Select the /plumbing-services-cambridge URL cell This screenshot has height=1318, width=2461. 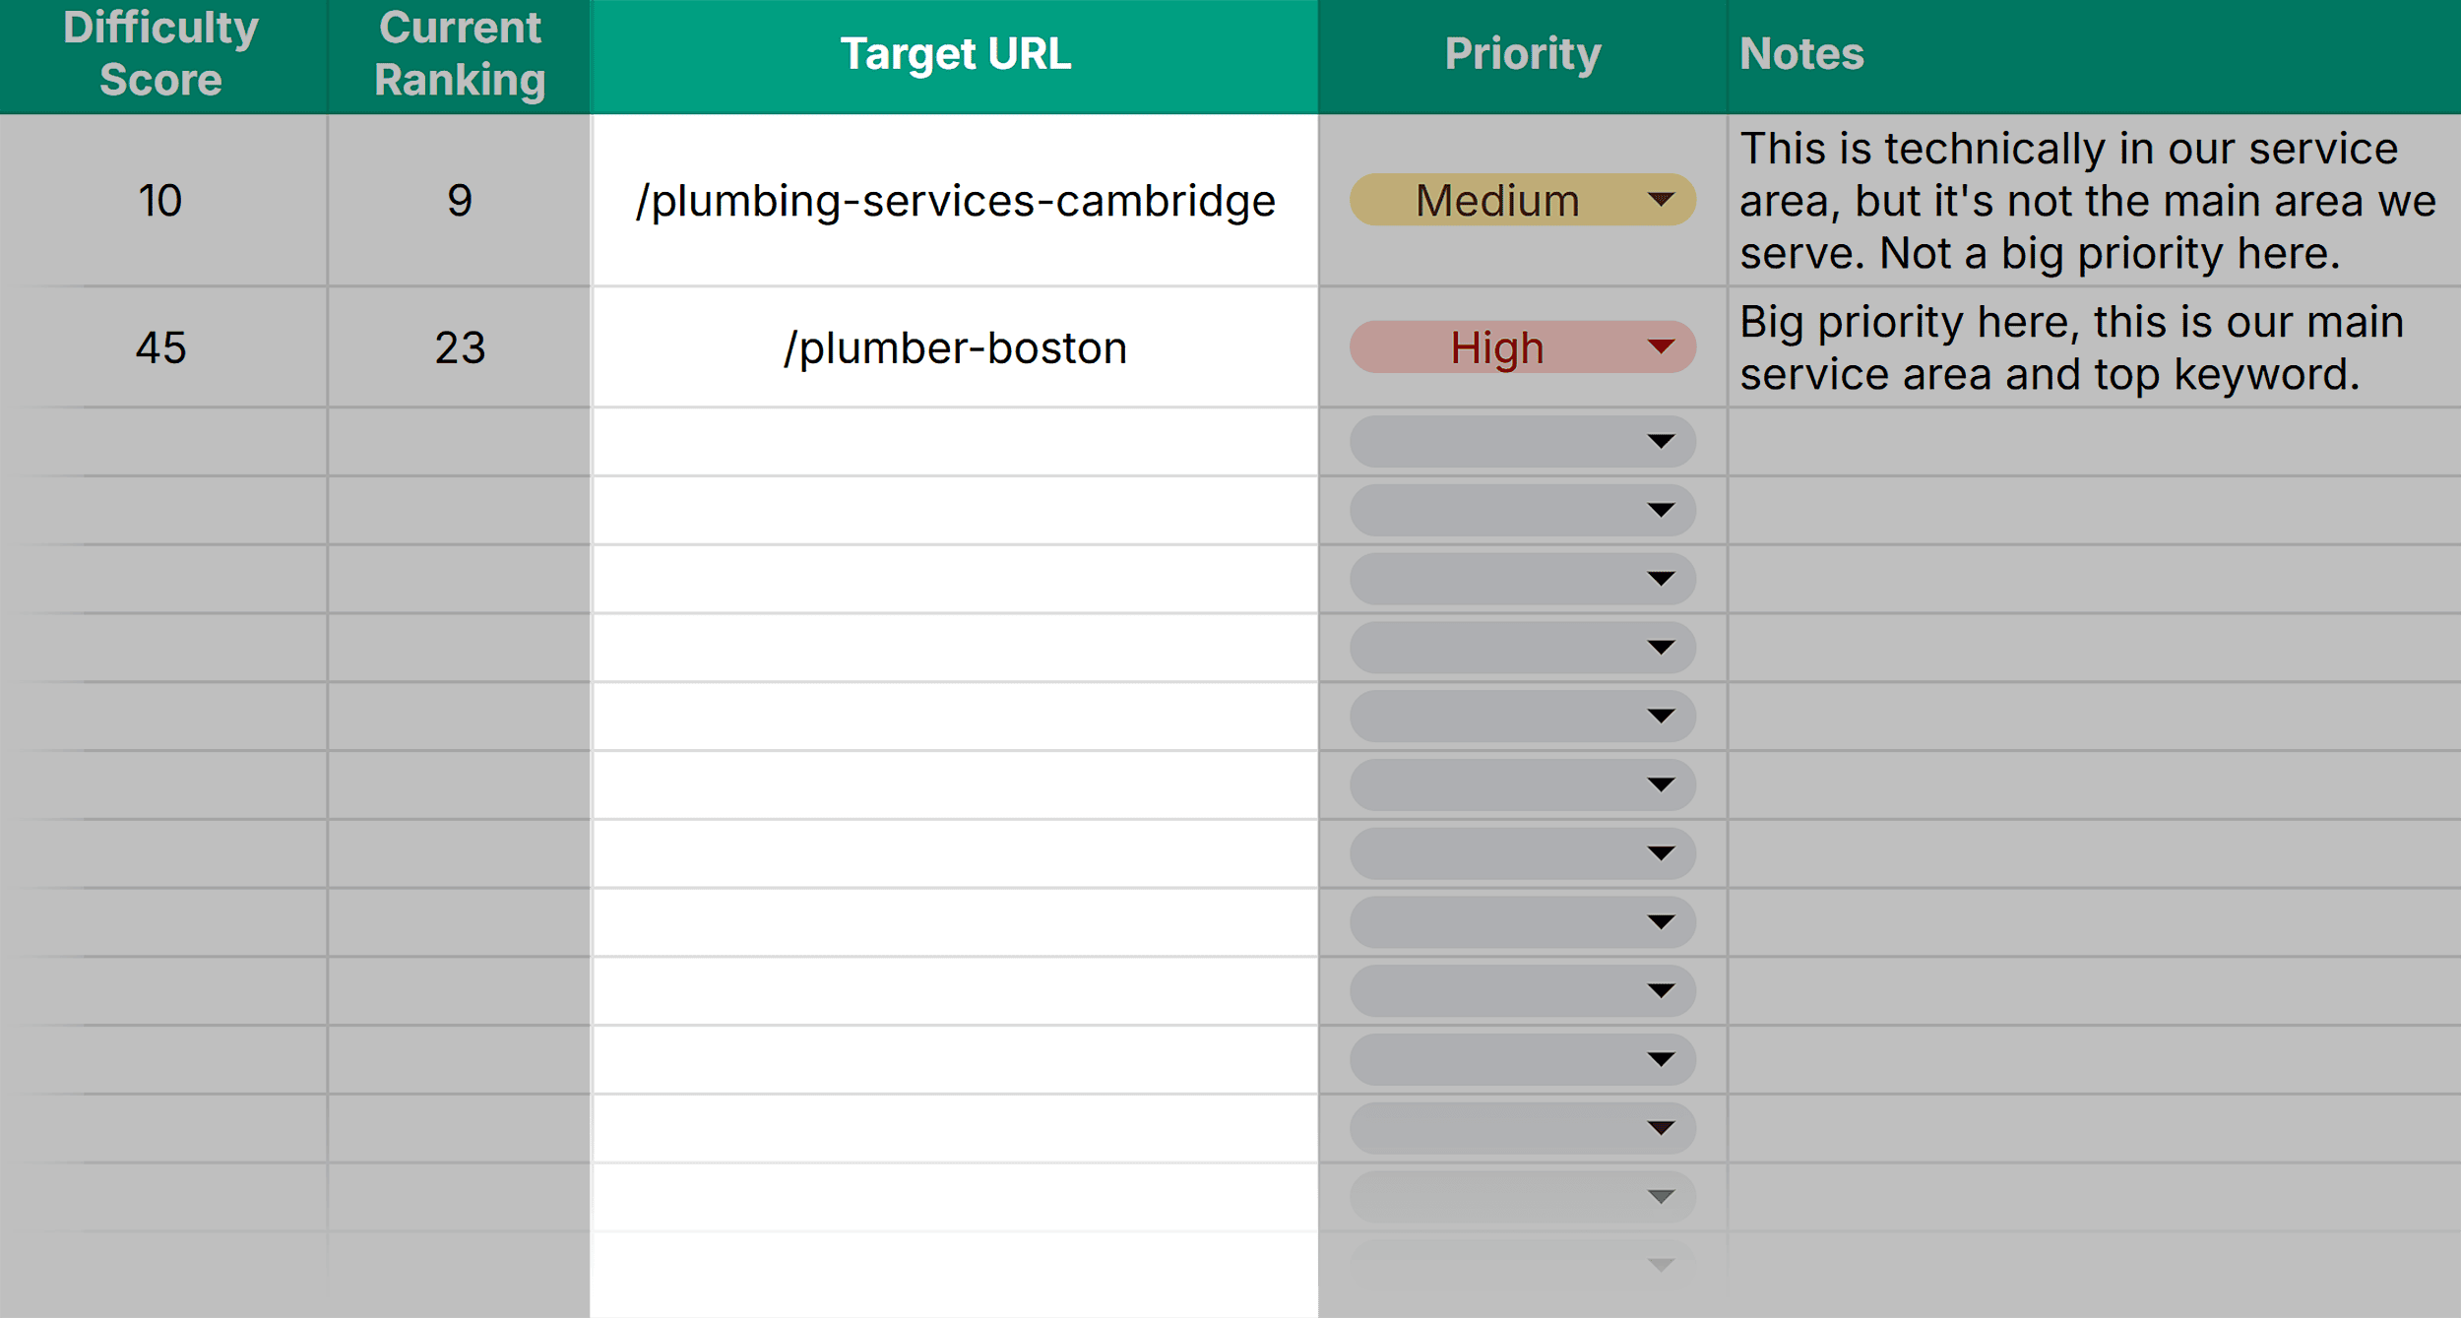[954, 201]
